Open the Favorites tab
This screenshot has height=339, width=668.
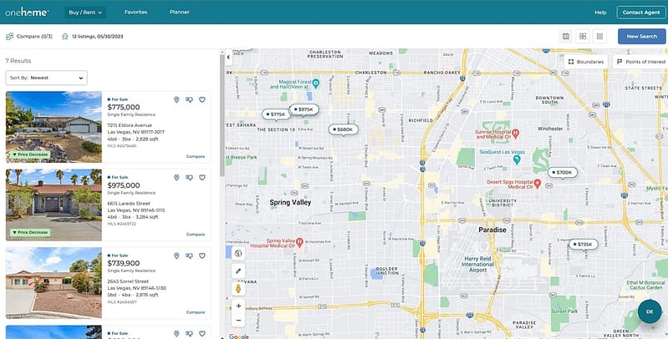(x=136, y=13)
